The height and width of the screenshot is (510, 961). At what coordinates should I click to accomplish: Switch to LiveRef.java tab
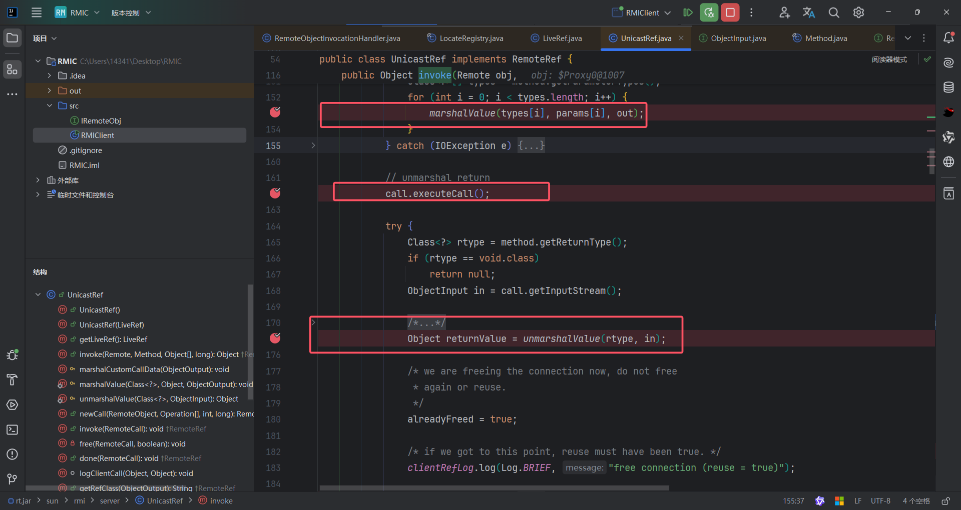click(556, 38)
